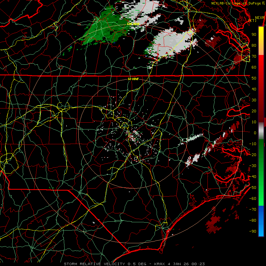Select the -20 value on velocity scale

coord(253,155)
